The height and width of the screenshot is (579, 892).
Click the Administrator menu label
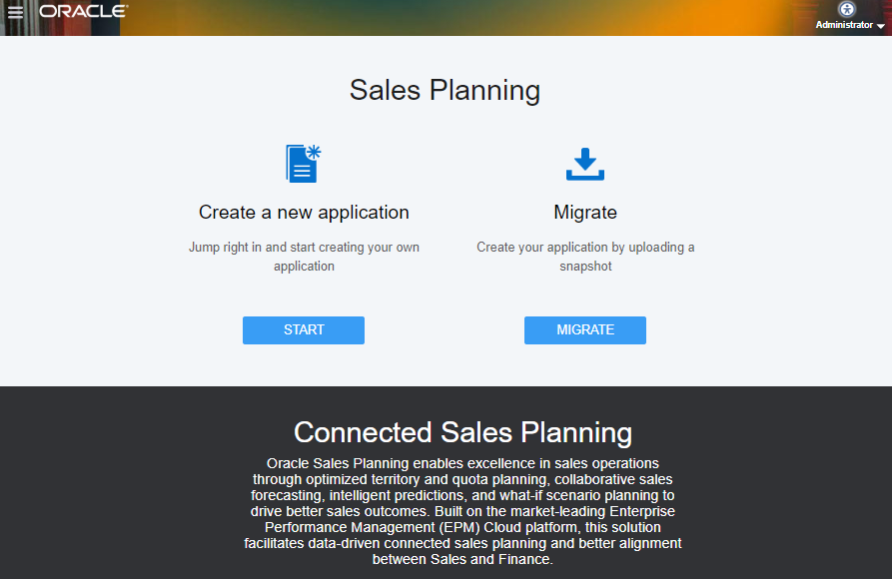tap(846, 24)
